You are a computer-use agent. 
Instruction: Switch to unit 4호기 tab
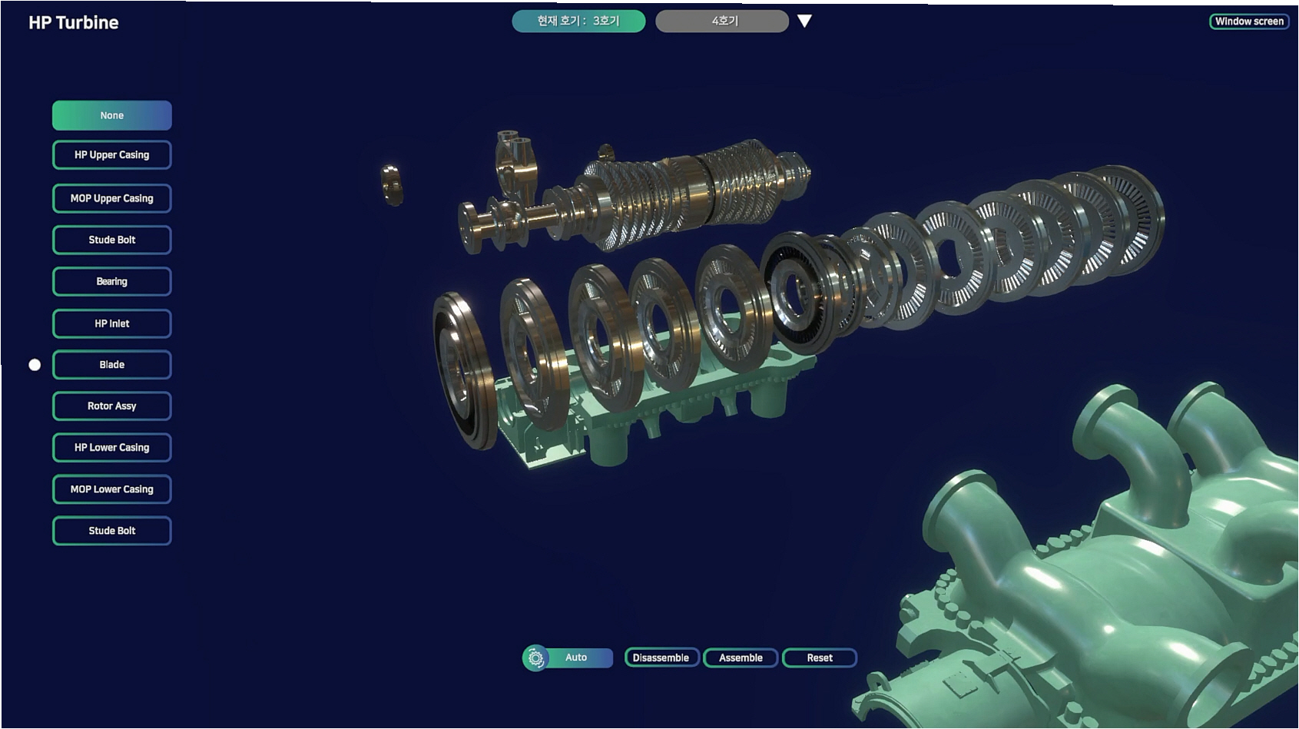[x=722, y=22]
